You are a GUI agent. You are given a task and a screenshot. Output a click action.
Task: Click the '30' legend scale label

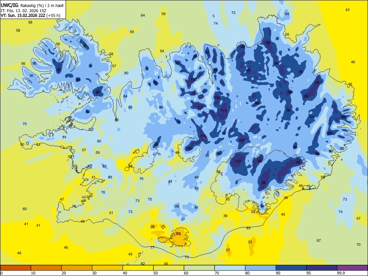(x=94, y=273)
